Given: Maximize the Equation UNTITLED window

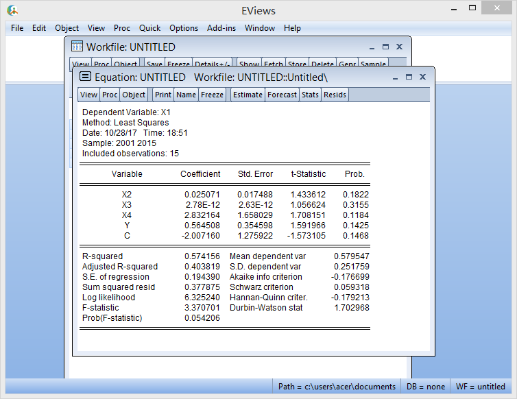Looking at the screenshot, I should [x=409, y=77].
